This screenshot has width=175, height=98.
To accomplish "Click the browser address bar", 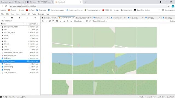I will pyautogui.click(x=88, y=6).
